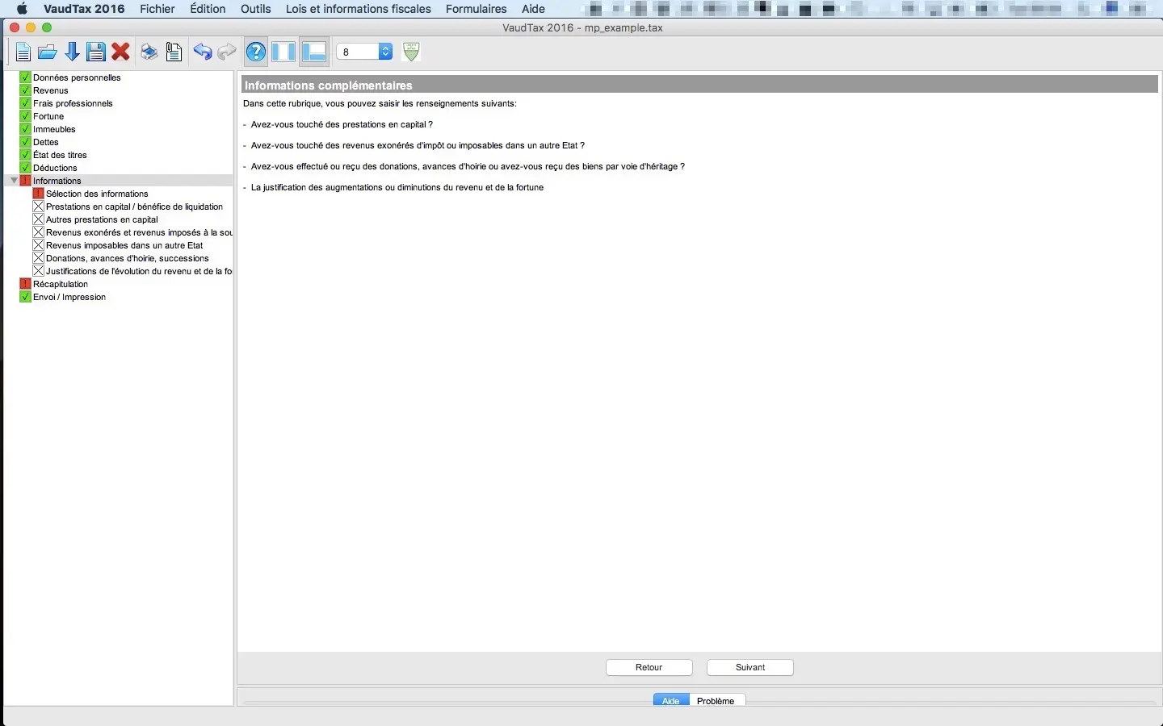Click the blue download arrow import icon
Image resolution: width=1163 pixels, height=726 pixels.
coord(72,52)
